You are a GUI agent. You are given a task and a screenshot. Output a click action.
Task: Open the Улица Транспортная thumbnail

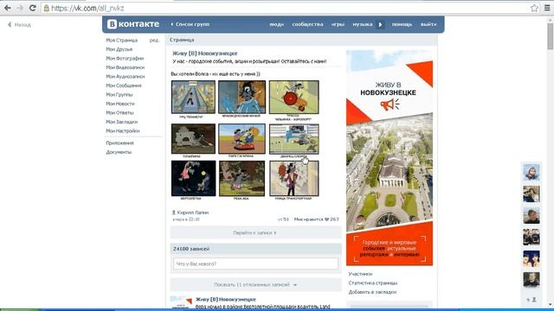(294, 178)
